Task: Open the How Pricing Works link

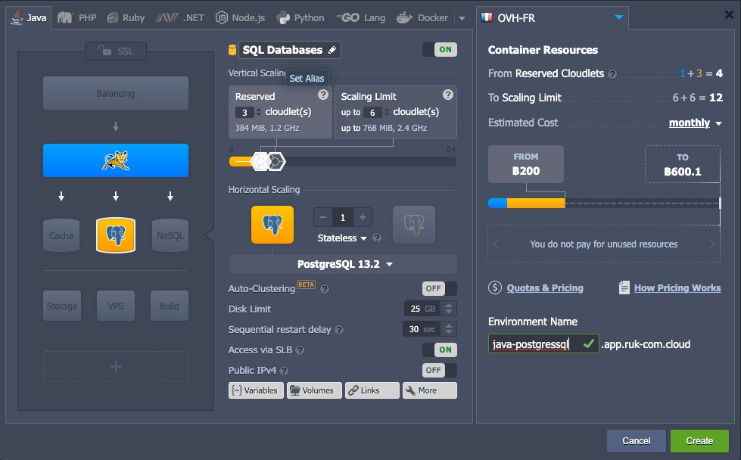Action: pos(677,288)
